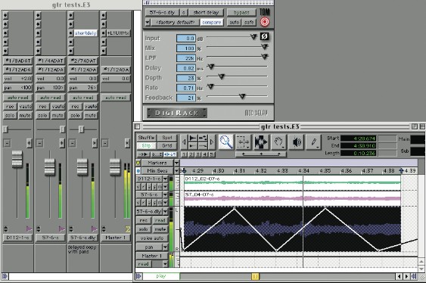Click the D112-1-c volume fader cap
The height and width of the screenshot is (283, 426).
point(17,159)
